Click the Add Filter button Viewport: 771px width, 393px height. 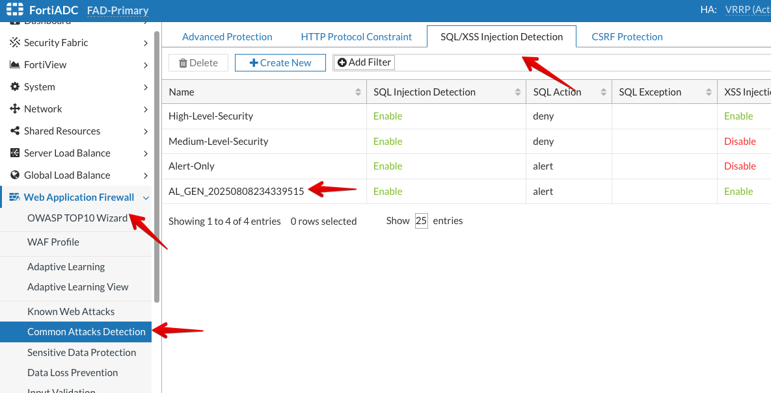[x=364, y=62]
